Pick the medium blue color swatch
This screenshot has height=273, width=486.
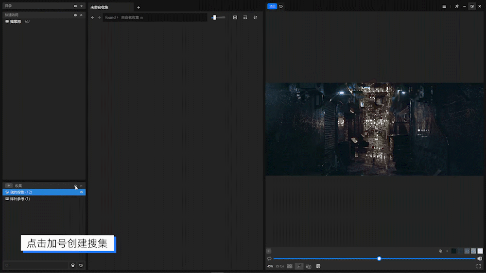click(467, 251)
